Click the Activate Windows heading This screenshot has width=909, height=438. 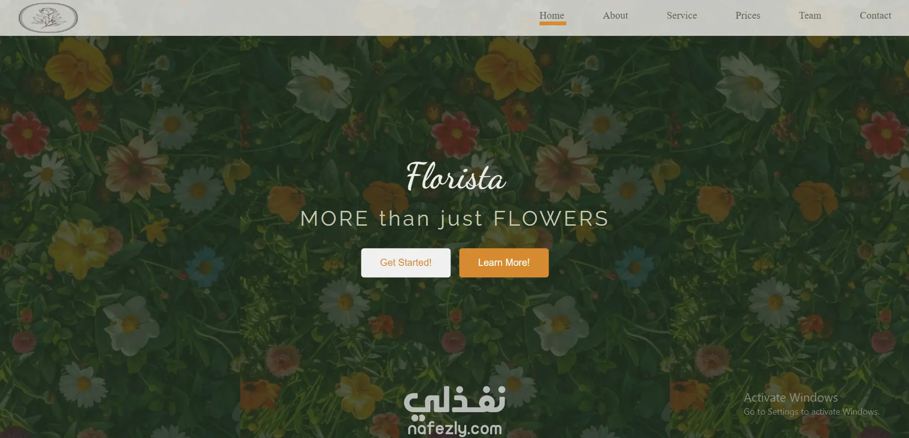[791, 397]
